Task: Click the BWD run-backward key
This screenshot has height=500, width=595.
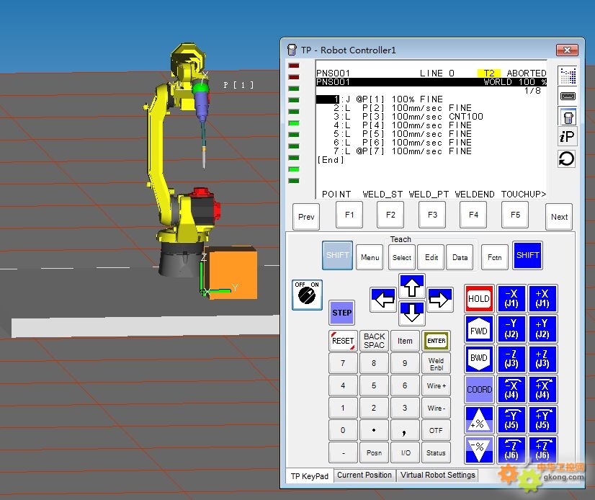Action: point(479,359)
